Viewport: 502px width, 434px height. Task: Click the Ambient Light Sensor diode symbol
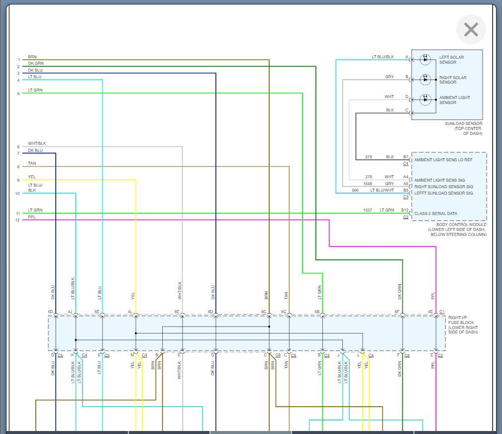(x=425, y=100)
